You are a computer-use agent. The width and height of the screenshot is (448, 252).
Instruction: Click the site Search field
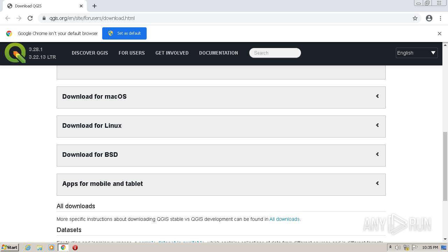(x=275, y=53)
